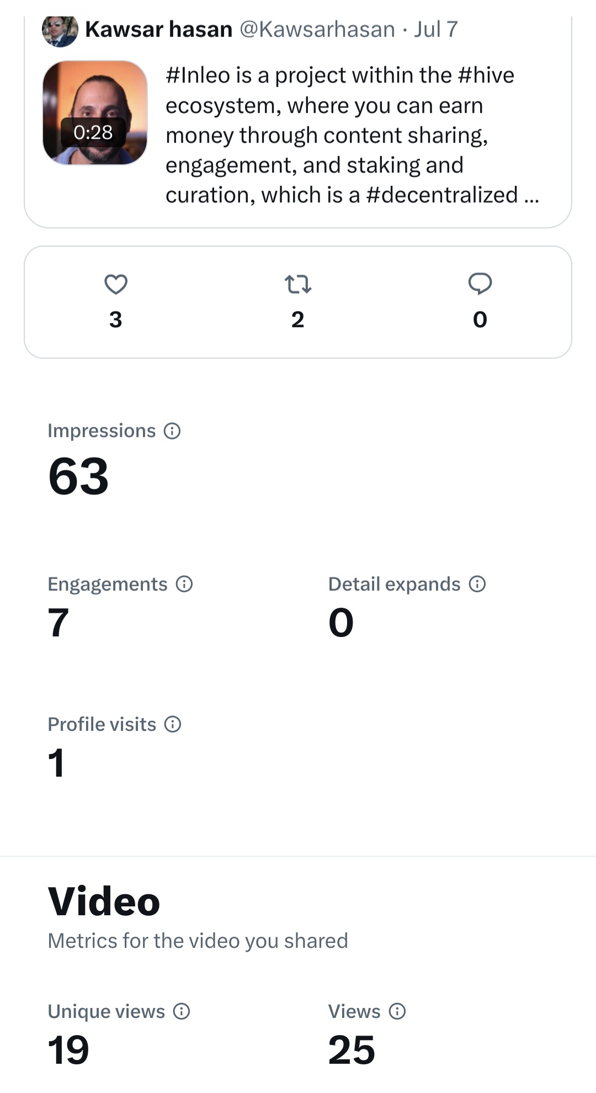
Task: Click the repost arrows icon
Action: [x=298, y=284]
